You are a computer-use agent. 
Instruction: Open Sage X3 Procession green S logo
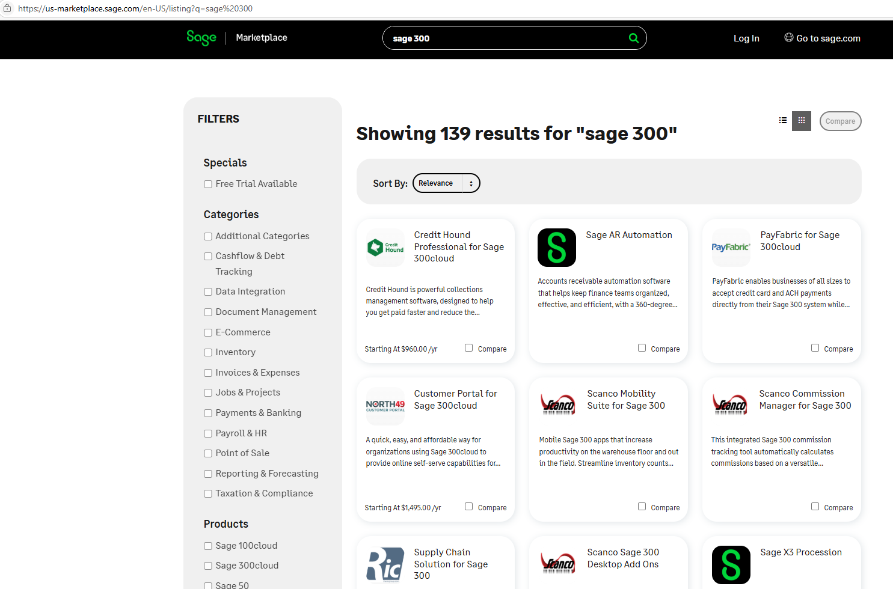click(x=731, y=565)
